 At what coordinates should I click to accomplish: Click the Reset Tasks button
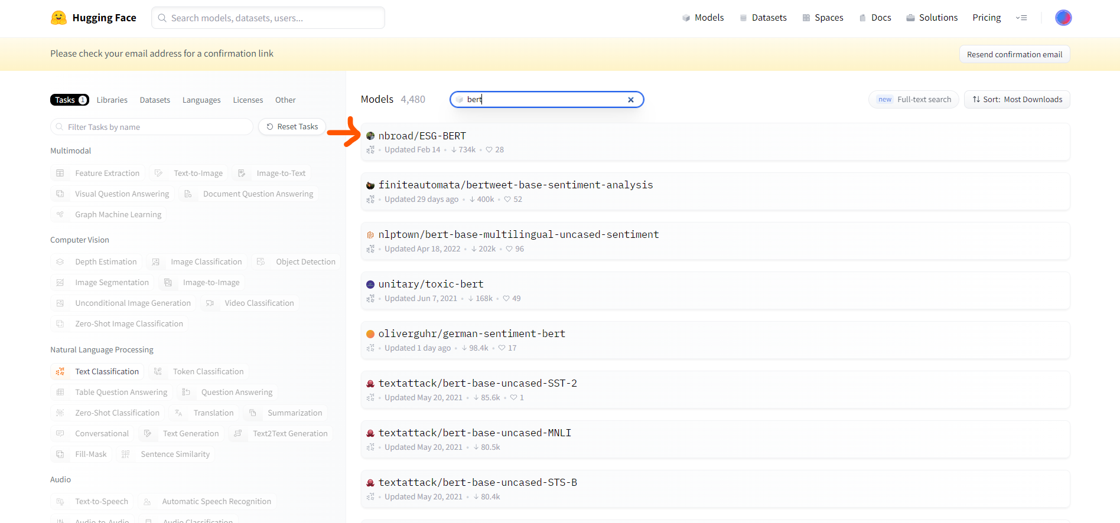click(292, 127)
